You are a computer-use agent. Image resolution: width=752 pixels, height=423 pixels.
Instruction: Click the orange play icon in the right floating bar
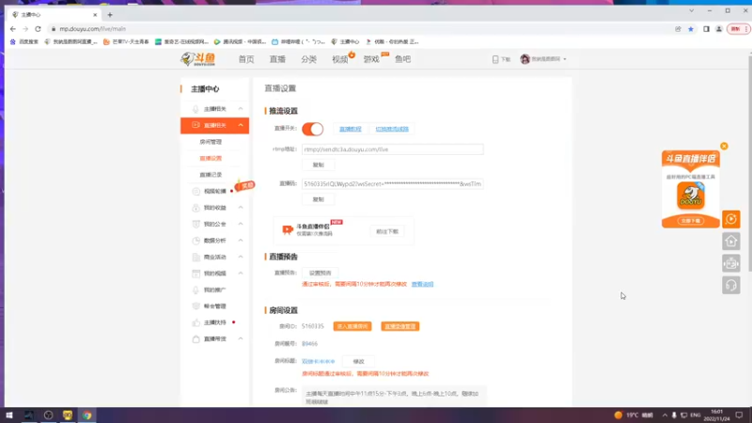point(731,219)
